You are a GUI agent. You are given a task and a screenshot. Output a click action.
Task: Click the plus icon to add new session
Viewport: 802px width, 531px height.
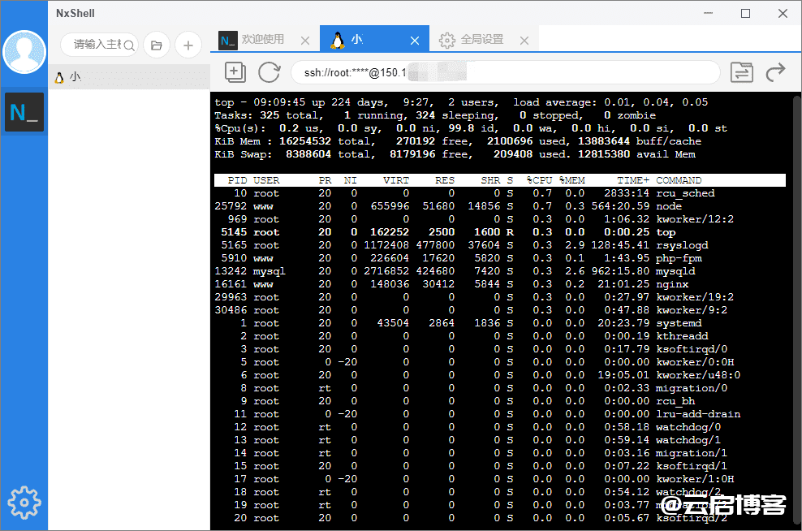pos(188,45)
